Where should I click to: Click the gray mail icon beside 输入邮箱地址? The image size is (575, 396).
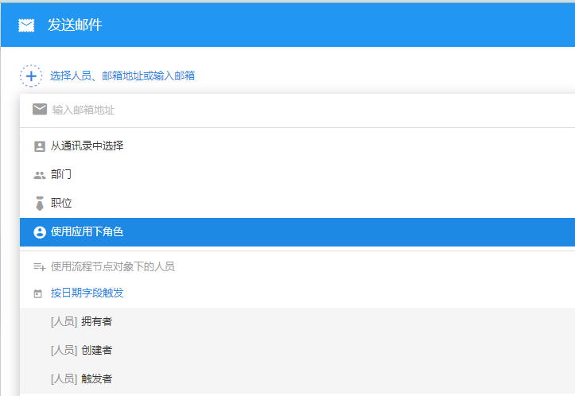click(x=40, y=109)
